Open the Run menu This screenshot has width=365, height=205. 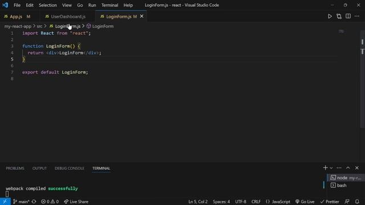(92, 5)
